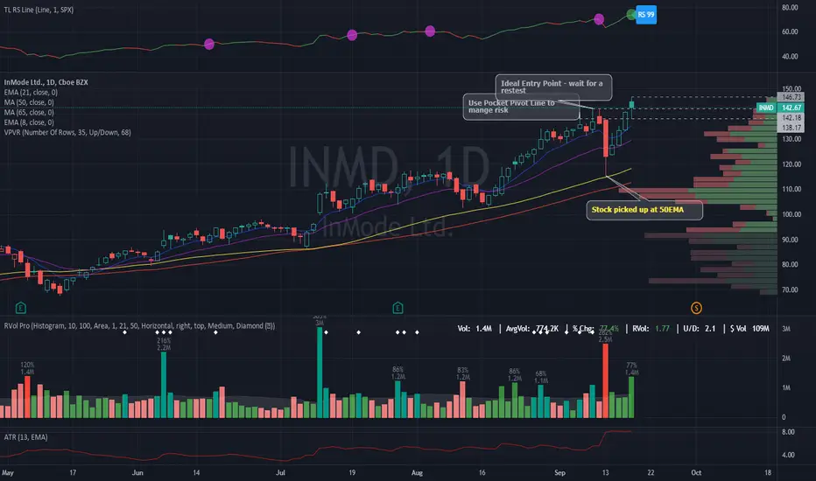Open the orange S event marker near October
816x481 pixels.
(696, 308)
